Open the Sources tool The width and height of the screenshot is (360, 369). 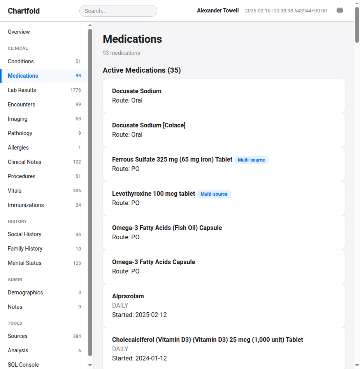(x=18, y=336)
